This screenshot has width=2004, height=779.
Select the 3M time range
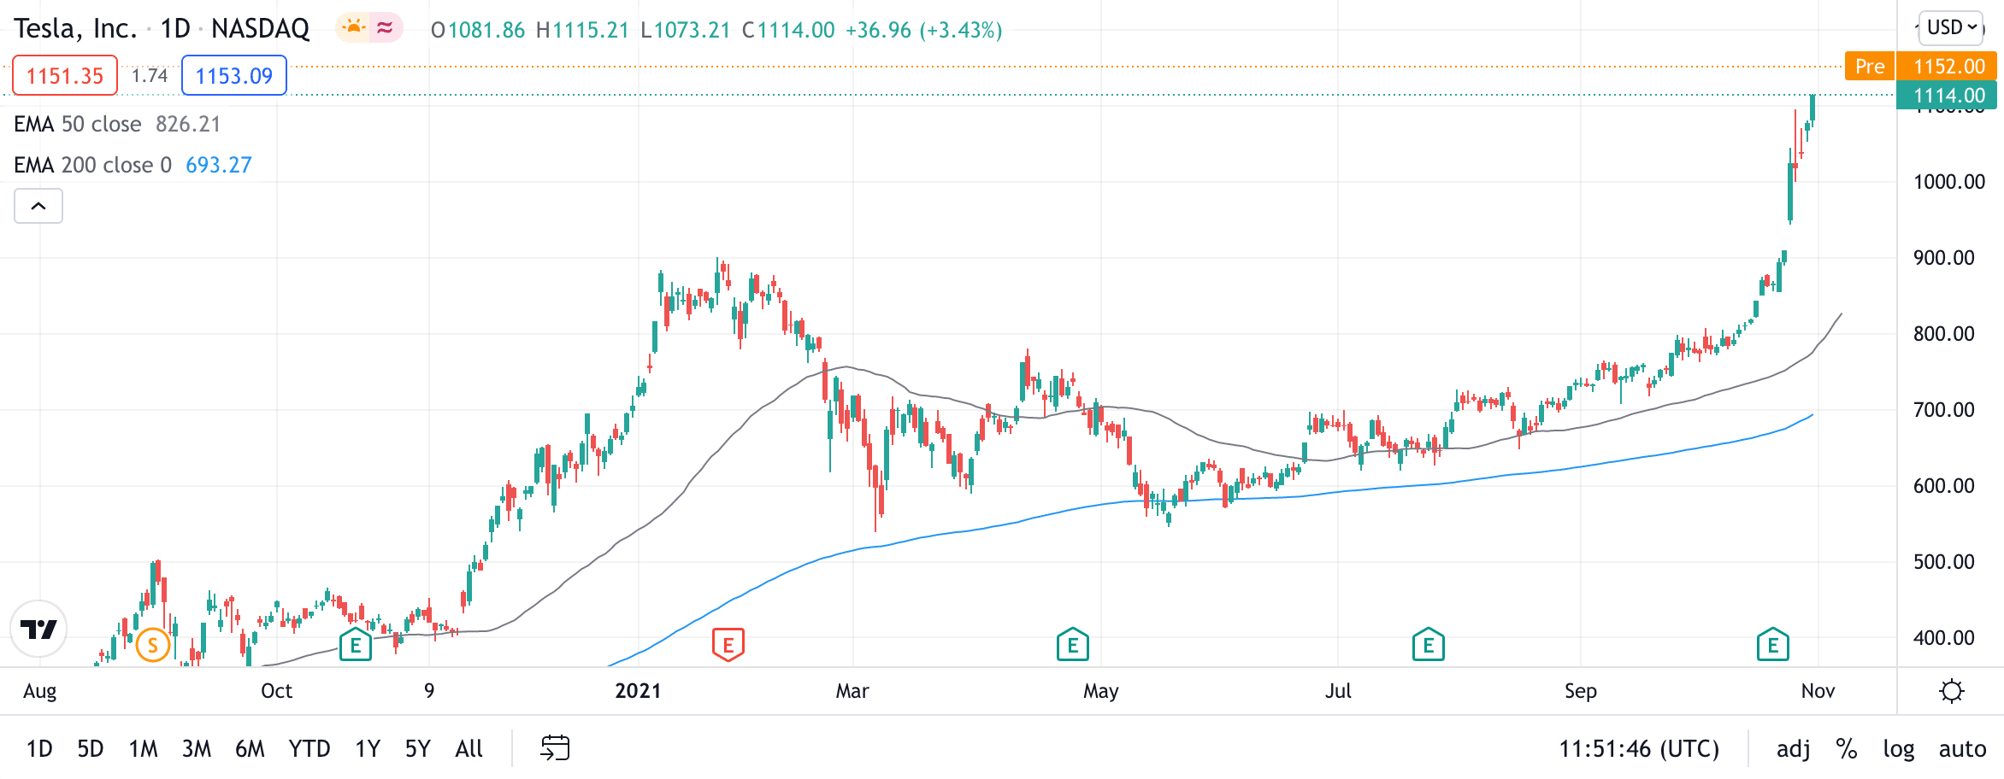(x=197, y=749)
